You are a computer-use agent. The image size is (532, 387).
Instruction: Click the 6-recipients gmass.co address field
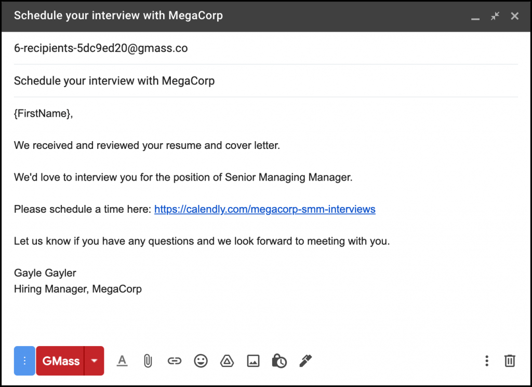[101, 48]
